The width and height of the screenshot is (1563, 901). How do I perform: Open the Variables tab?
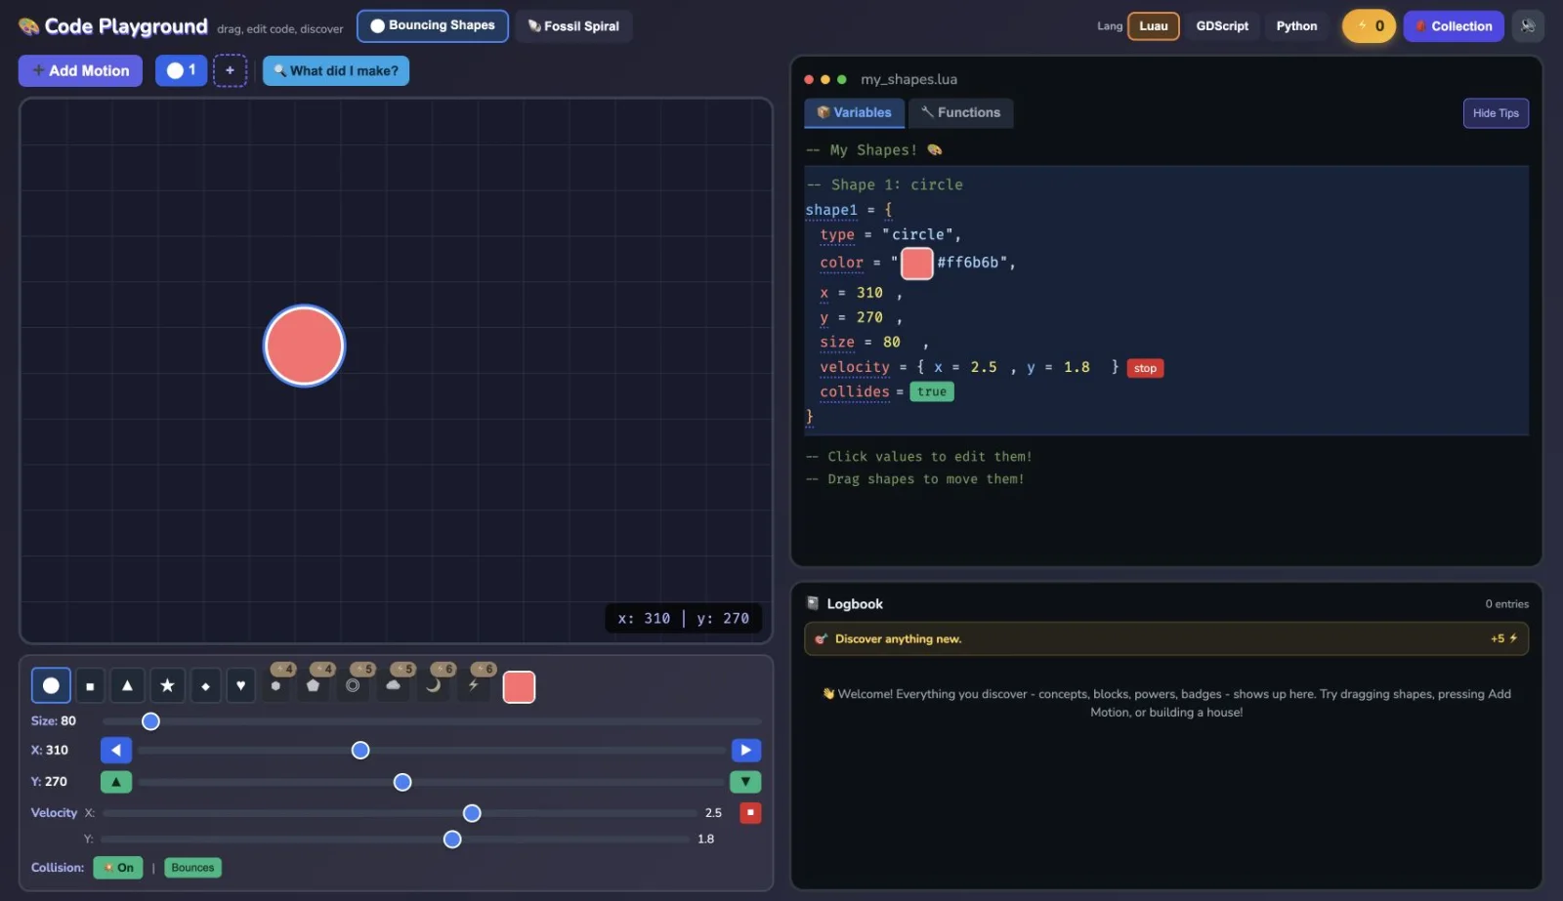point(855,112)
